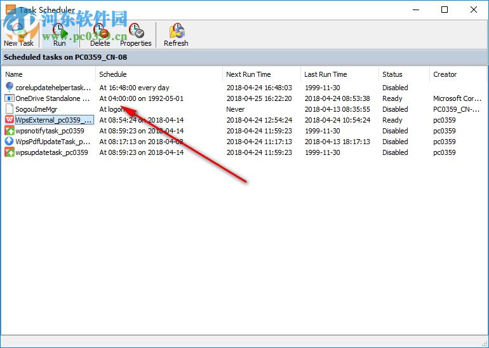Close the Task Scheduler window

[473, 10]
